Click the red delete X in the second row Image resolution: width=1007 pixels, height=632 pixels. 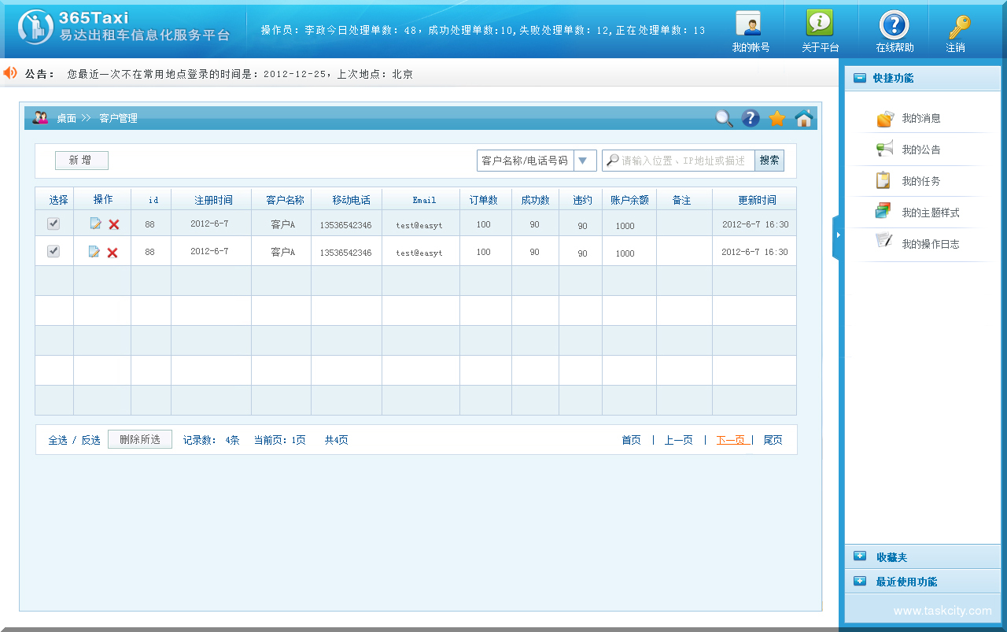coord(113,253)
